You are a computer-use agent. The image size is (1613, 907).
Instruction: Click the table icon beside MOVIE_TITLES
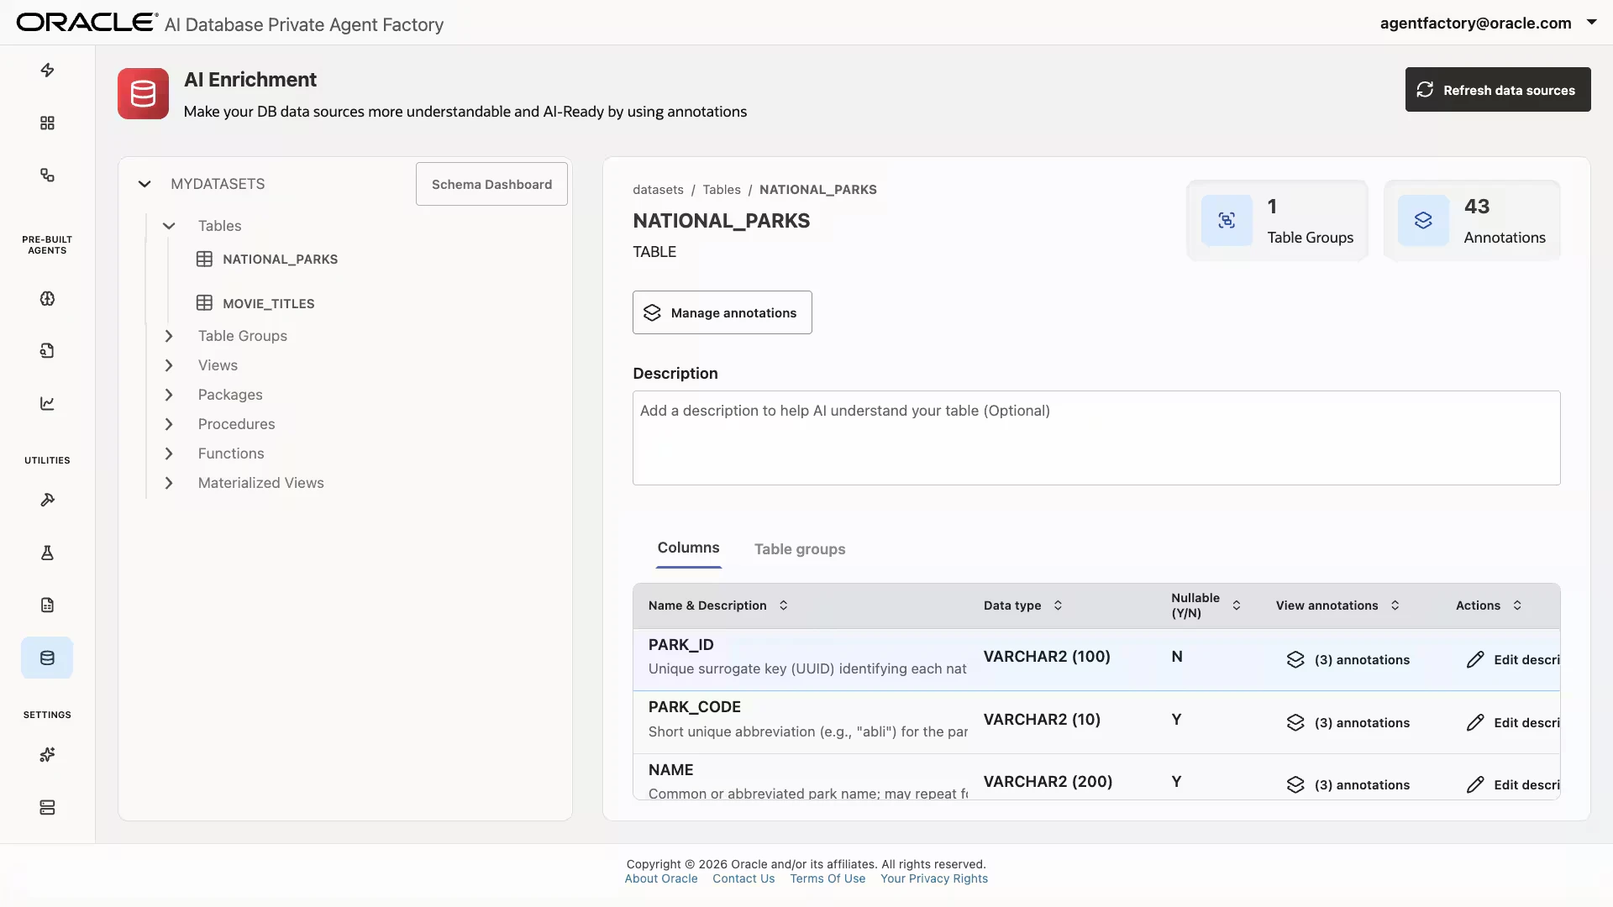coord(204,303)
